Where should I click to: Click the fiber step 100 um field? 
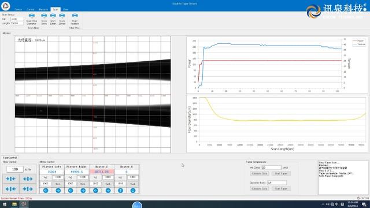click(15, 169)
